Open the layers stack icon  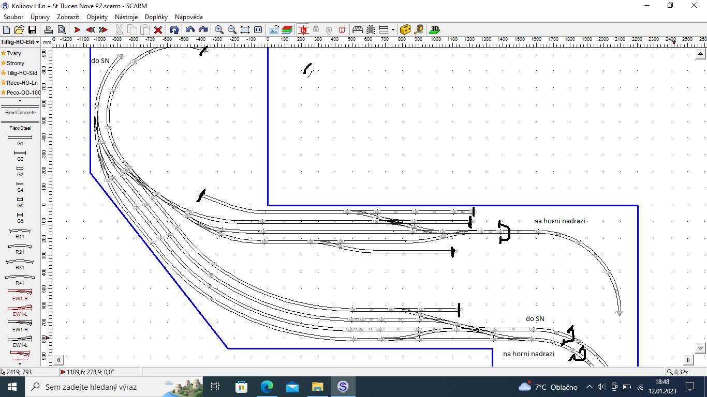287,30
